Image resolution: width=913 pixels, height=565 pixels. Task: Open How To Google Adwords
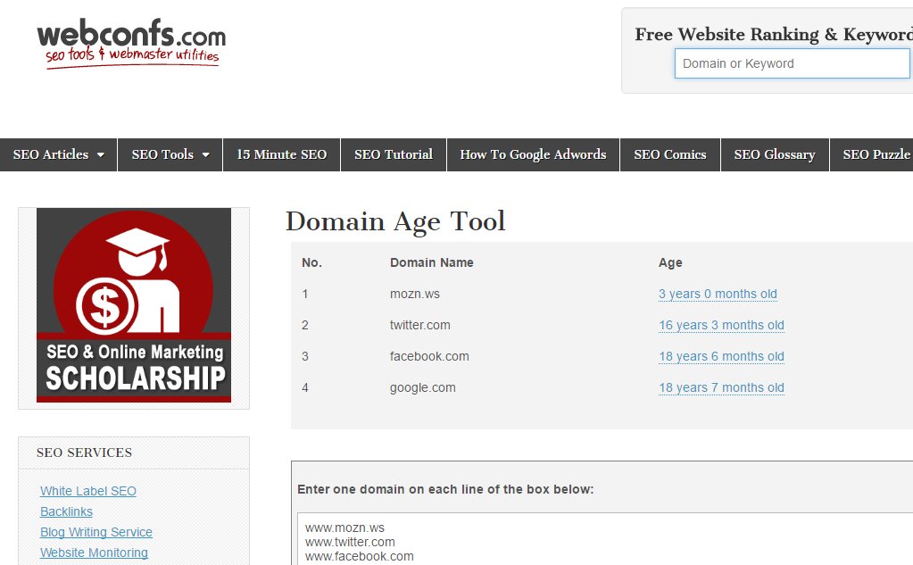[533, 154]
